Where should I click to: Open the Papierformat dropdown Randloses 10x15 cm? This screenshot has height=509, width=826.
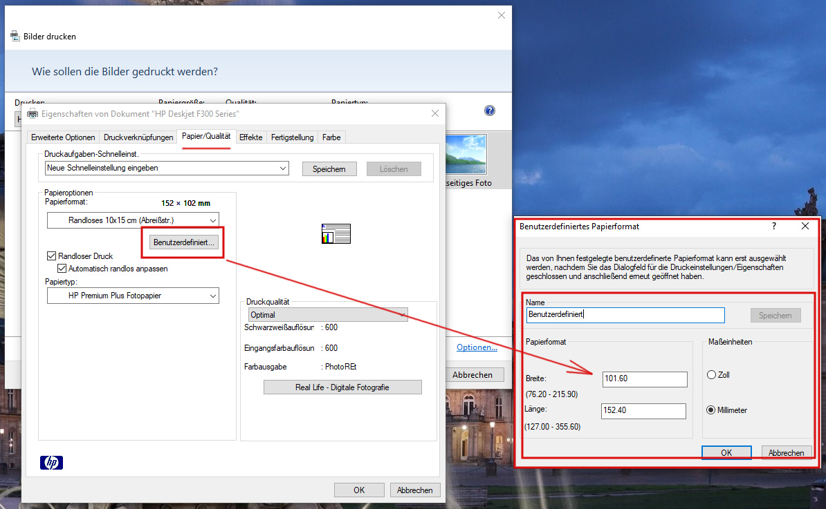[133, 220]
